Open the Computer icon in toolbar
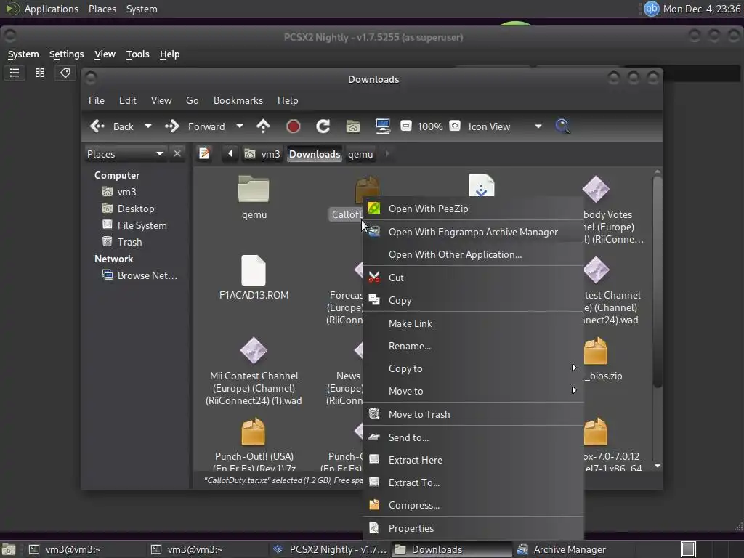Image resolution: width=744 pixels, height=558 pixels. tap(382, 126)
